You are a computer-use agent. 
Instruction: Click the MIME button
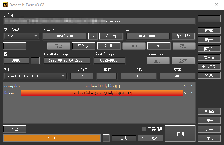coord(209,31)
